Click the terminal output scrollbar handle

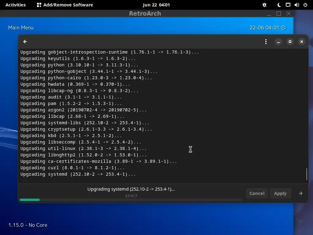click(307, 174)
